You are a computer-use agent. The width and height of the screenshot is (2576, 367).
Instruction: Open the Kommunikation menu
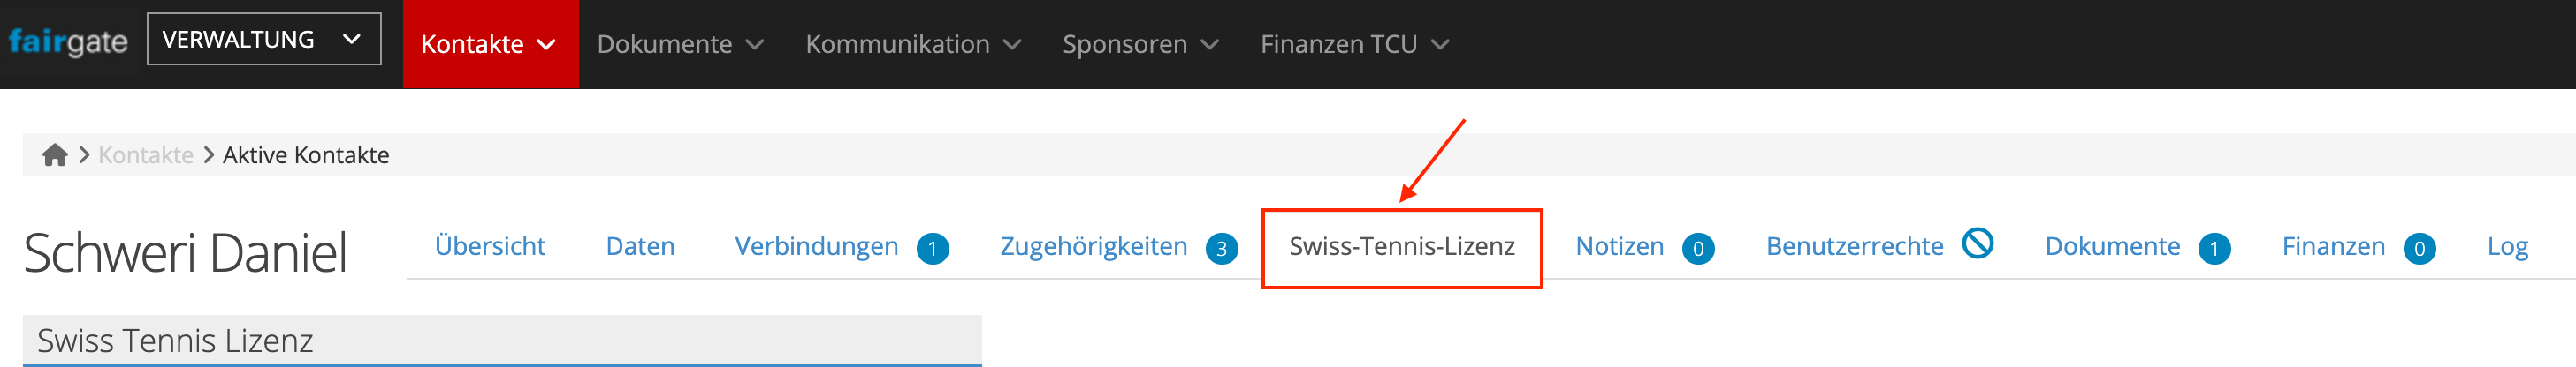tap(912, 44)
